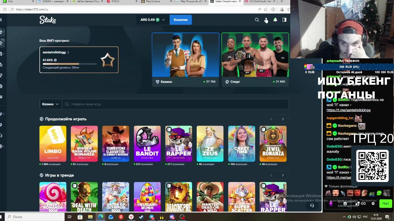Image resolution: width=394 pixels, height=221 pixels.
Task: Launch the Jewel Bonanza game tile
Action: coord(273,144)
